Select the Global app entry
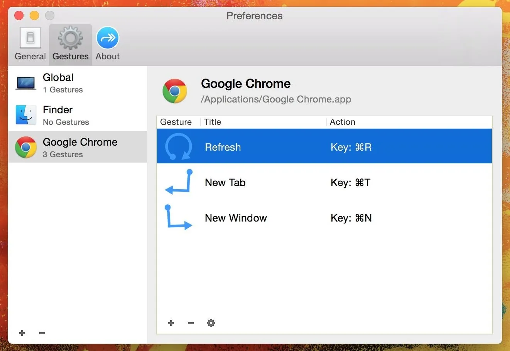Screen dimensions: 510x351 pos(78,83)
